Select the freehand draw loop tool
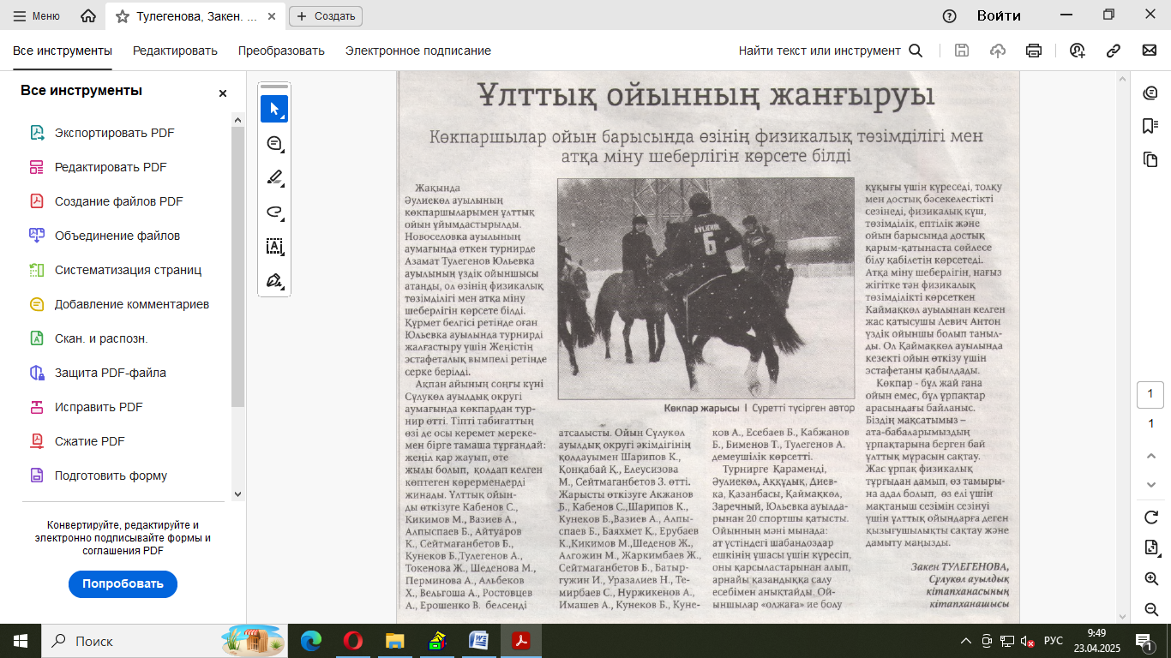1171x658 pixels. click(x=274, y=212)
